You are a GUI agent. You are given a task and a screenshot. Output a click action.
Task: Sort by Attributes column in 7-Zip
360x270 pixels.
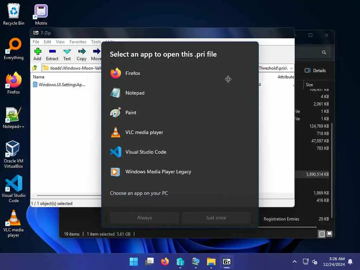point(285,77)
